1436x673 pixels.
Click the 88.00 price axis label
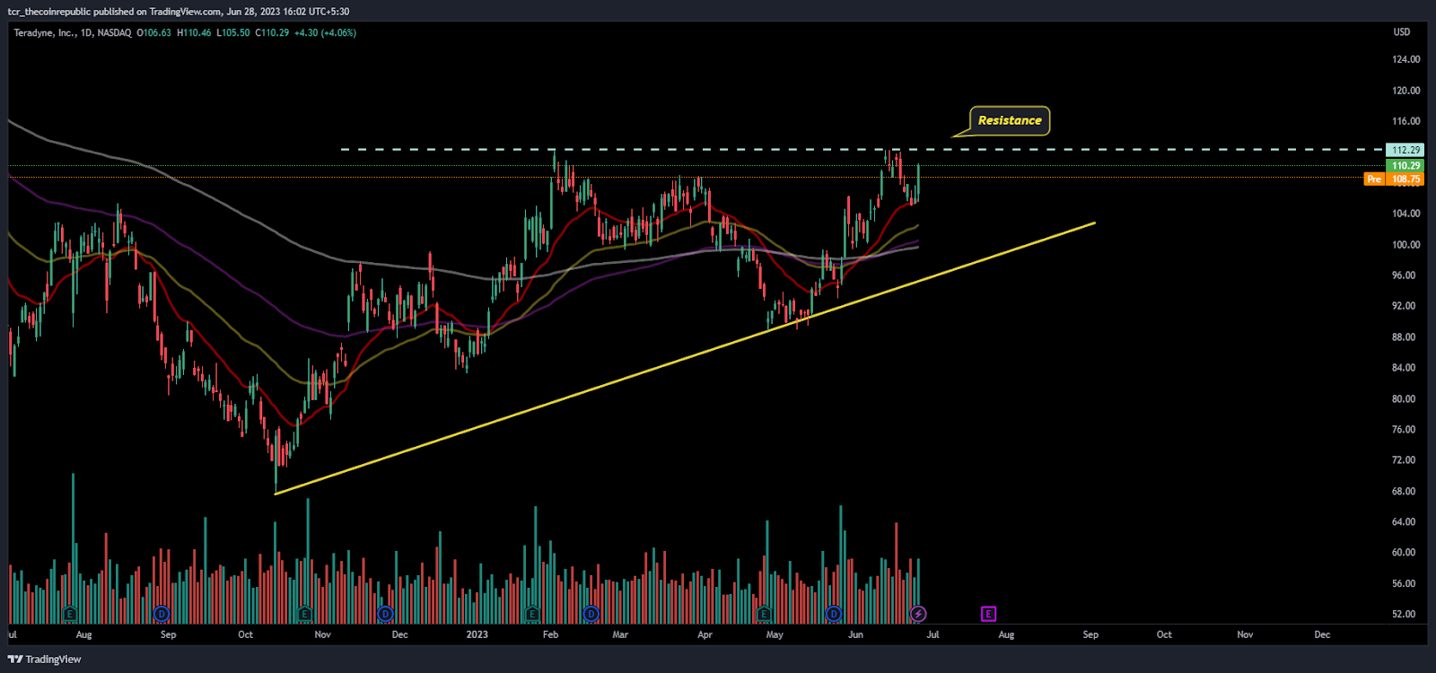(1405, 336)
